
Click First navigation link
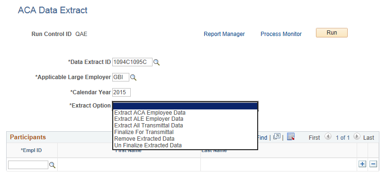click(314, 137)
